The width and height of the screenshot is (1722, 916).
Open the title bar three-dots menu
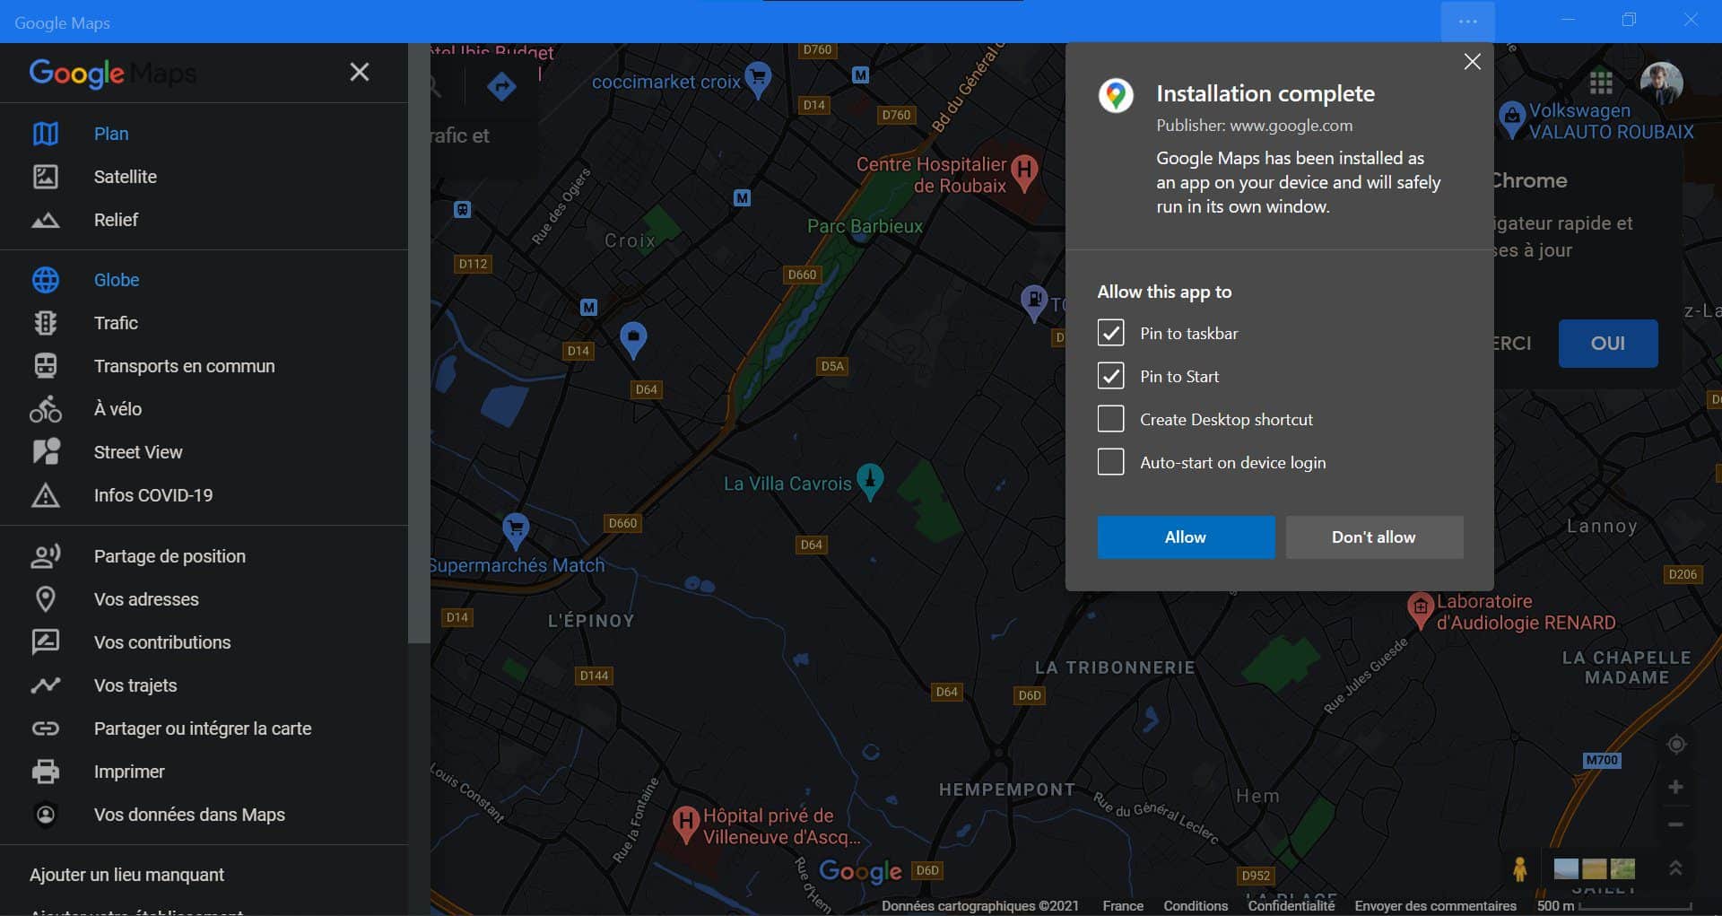(x=1467, y=22)
